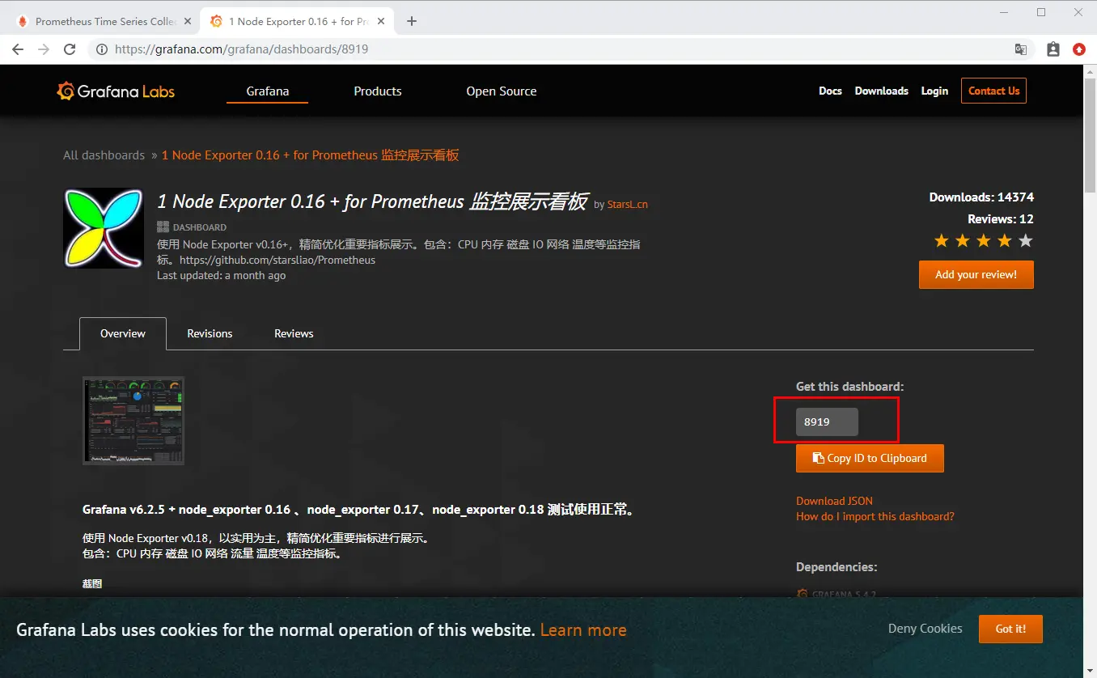
Task: Go to Downloads link
Action: pos(882,91)
